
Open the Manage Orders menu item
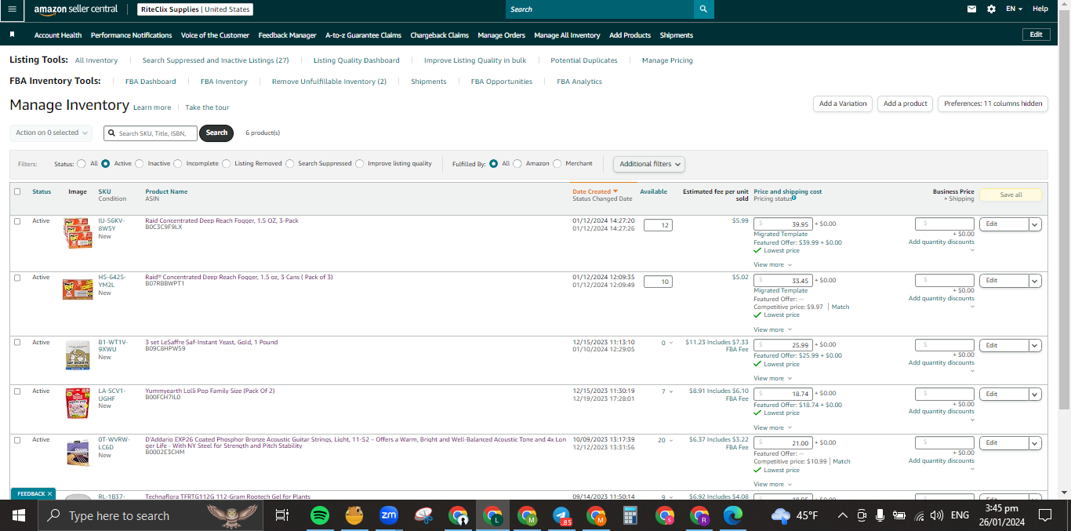click(501, 35)
